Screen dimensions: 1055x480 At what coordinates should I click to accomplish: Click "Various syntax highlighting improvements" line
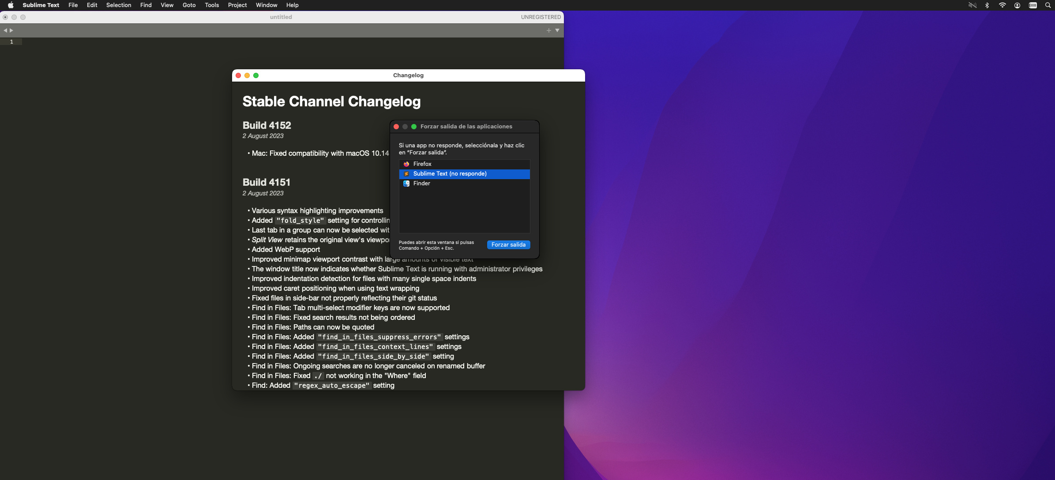click(x=317, y=211)
